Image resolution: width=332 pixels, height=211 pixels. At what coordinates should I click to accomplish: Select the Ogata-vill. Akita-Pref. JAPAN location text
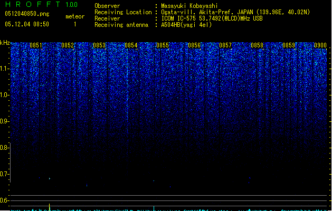pos(235,12)
